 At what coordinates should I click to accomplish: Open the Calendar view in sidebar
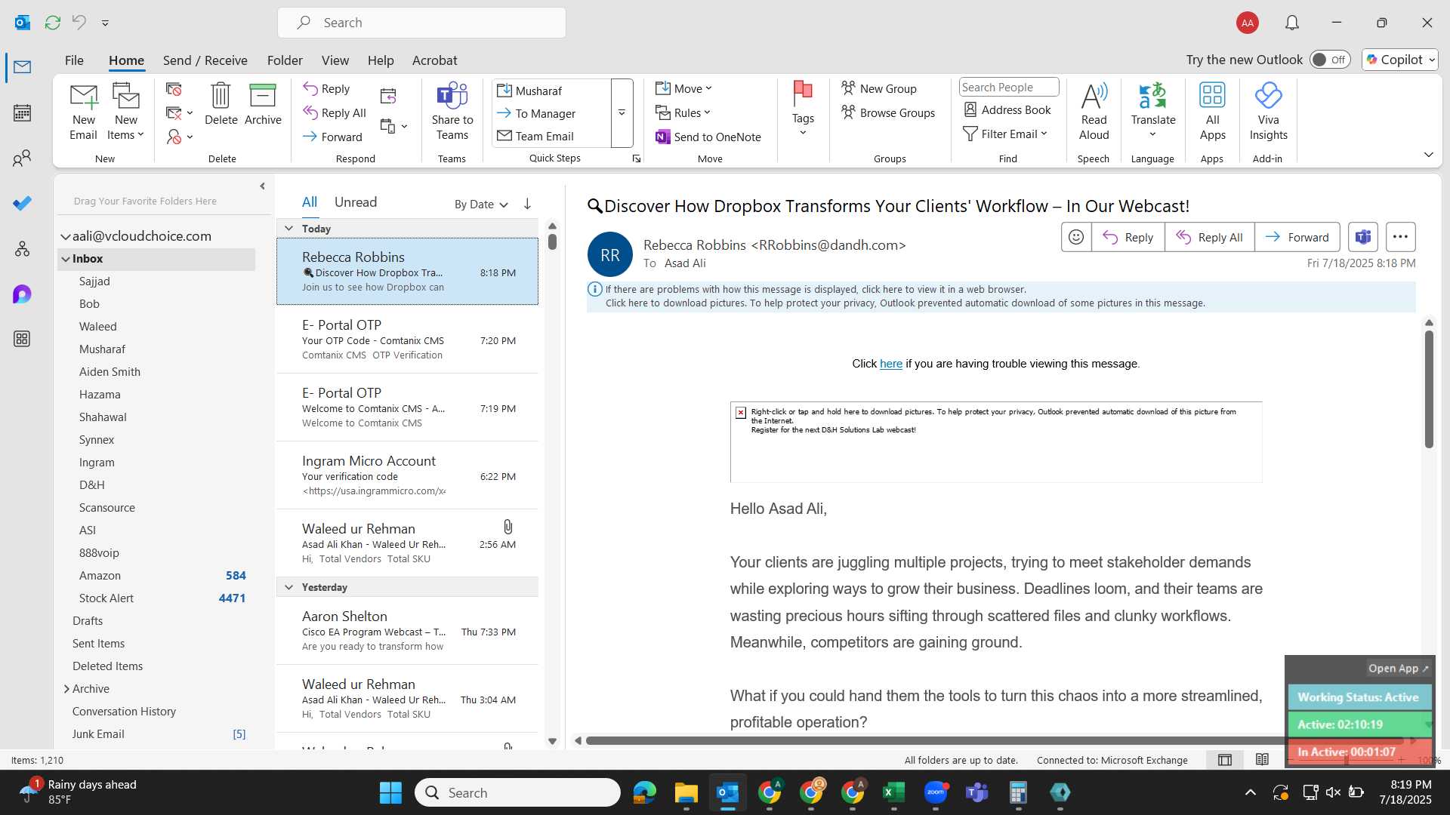(22, 113)
